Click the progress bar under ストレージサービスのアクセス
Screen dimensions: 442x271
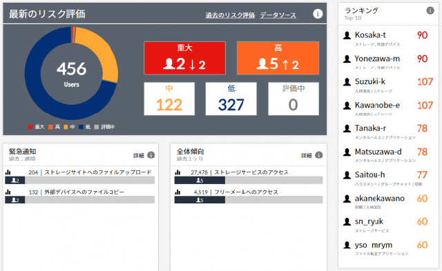click(x=249, y=180)
